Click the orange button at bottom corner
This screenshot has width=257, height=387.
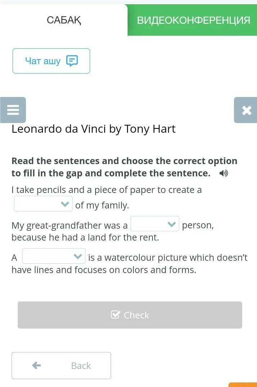coord(243,385)
